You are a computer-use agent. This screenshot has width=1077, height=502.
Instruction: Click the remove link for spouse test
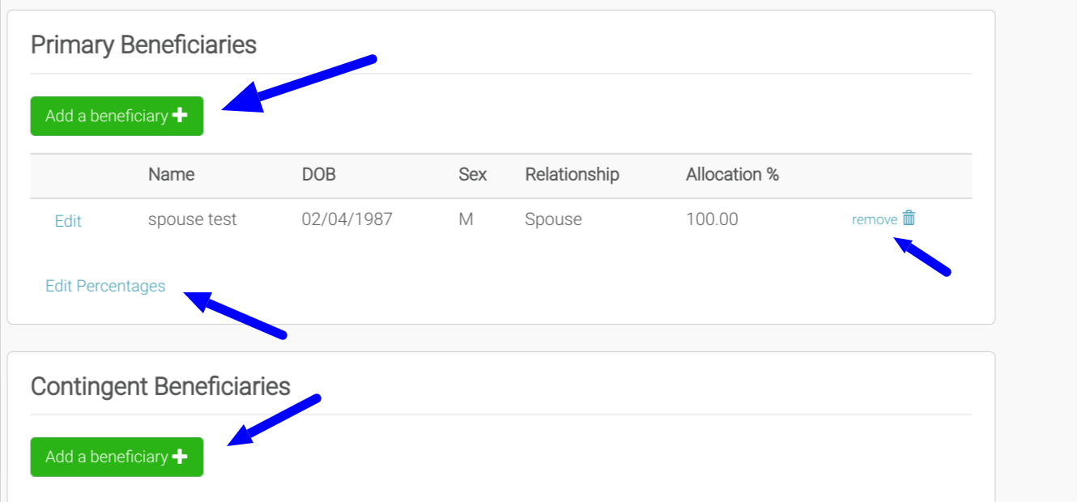[874, 219]
